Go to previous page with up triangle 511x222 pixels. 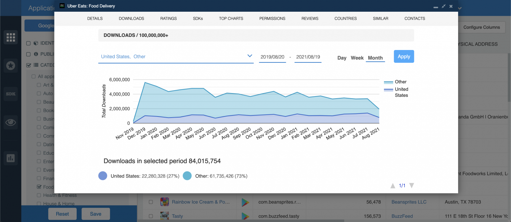click(x=393, y=185)
